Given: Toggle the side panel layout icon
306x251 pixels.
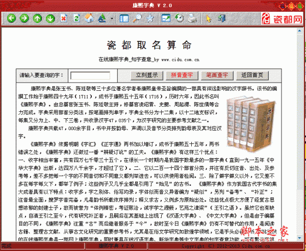Looking at the screenshot, I should [x=124, y=18].
